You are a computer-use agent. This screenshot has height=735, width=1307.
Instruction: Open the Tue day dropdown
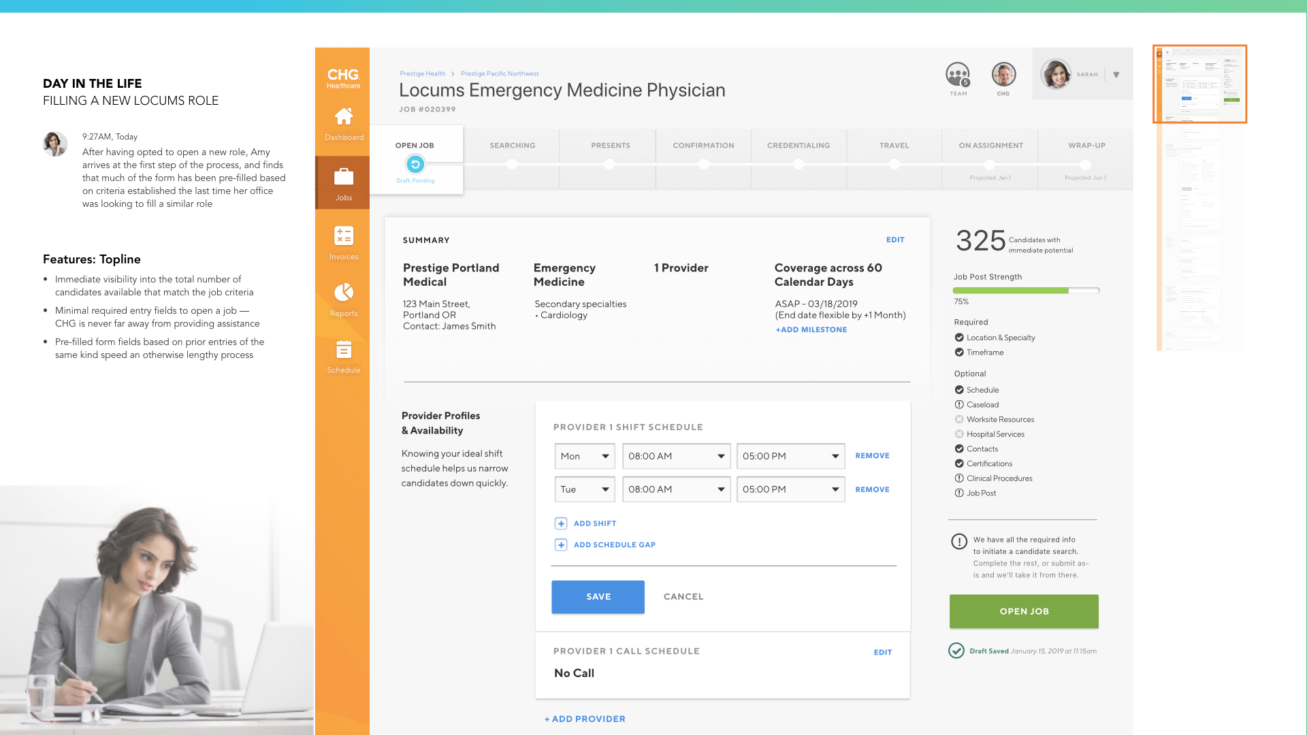(x=585, y=489)
